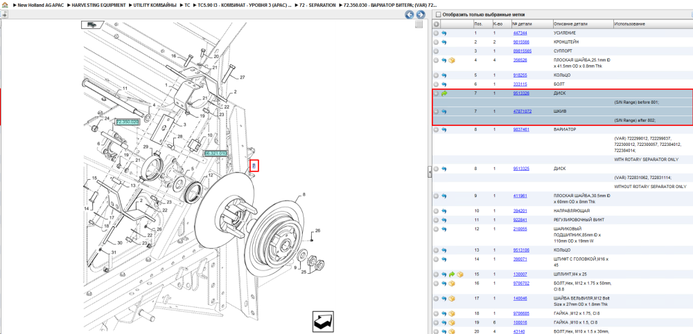
Task: Click blue arrow icon for НАПРАВЛЯЮЩАЯ row
Action: pos(444,211)
